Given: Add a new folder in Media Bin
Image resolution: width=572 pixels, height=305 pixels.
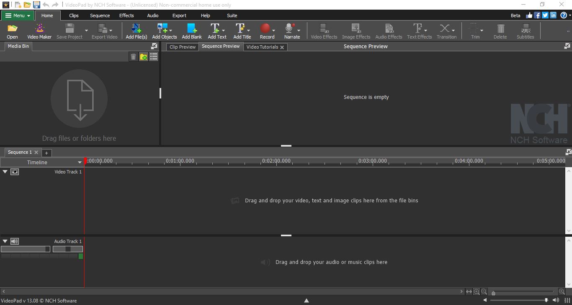Looking at the screenshot, I should 144,57.
